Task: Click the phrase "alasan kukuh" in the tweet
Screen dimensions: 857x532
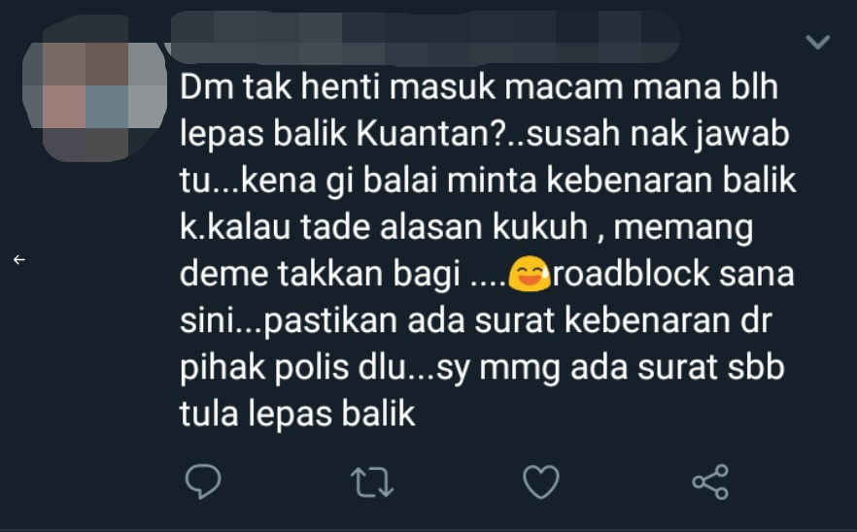Action: pyautogui.click(x=484, y=226)
